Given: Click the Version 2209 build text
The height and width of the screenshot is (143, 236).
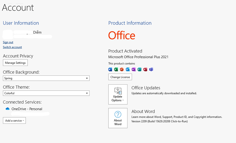Looking at the screenshot, I should [159, 121].
